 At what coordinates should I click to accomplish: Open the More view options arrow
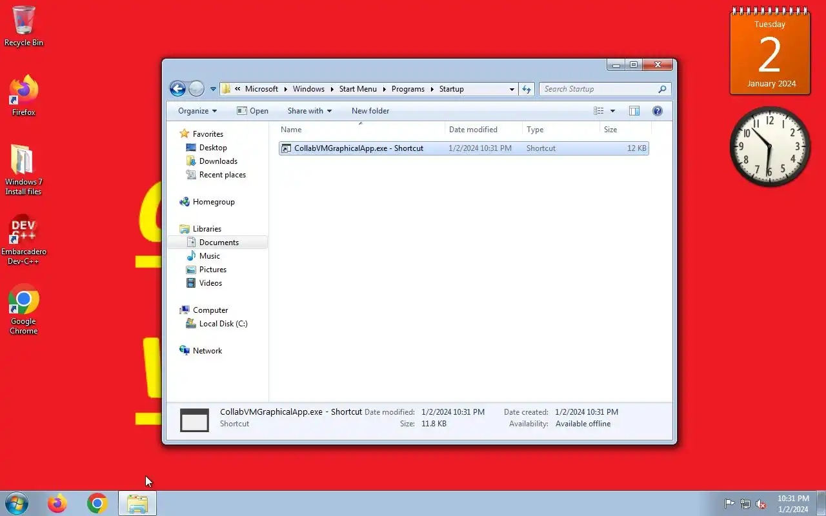tap(612, 111)
